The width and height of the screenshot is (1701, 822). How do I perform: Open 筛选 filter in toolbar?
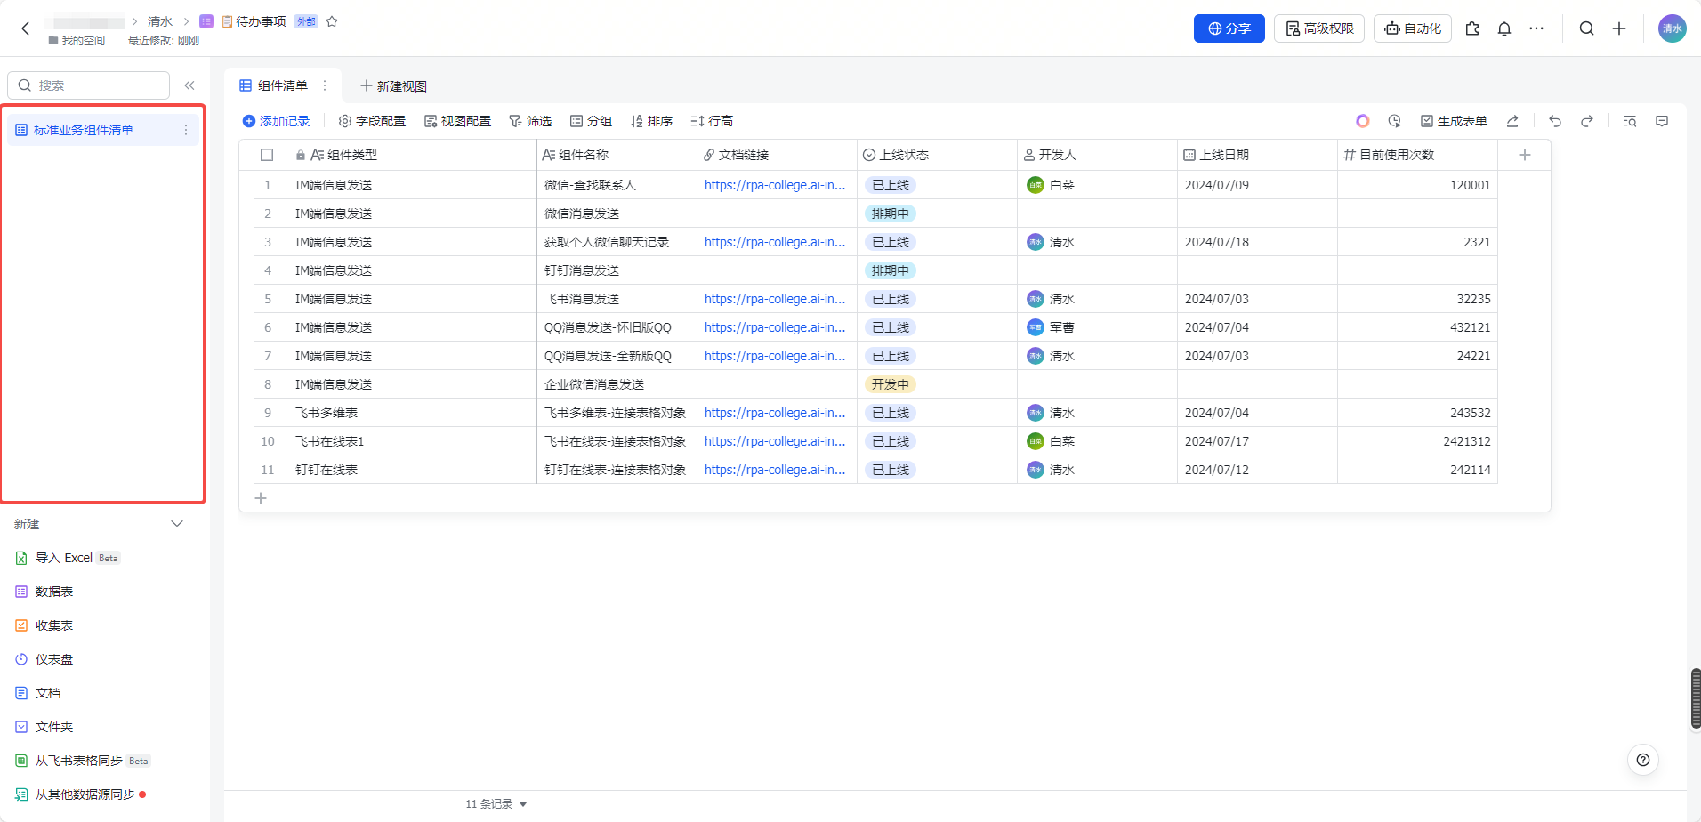point(530,121)
